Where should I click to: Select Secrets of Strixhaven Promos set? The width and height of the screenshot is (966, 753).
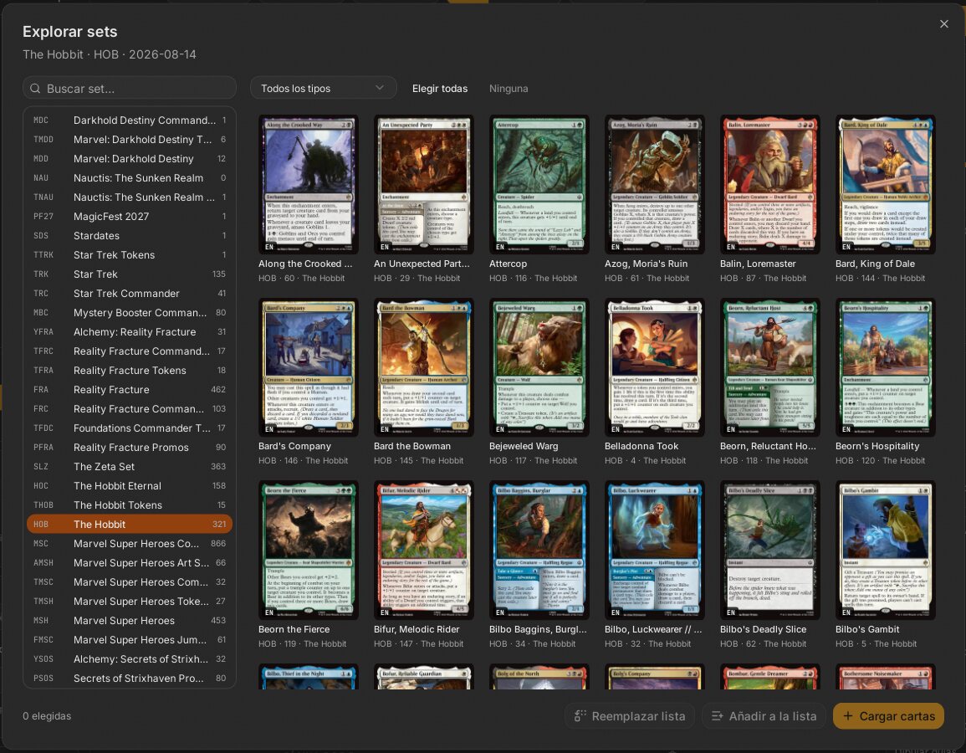pos(130,678)
